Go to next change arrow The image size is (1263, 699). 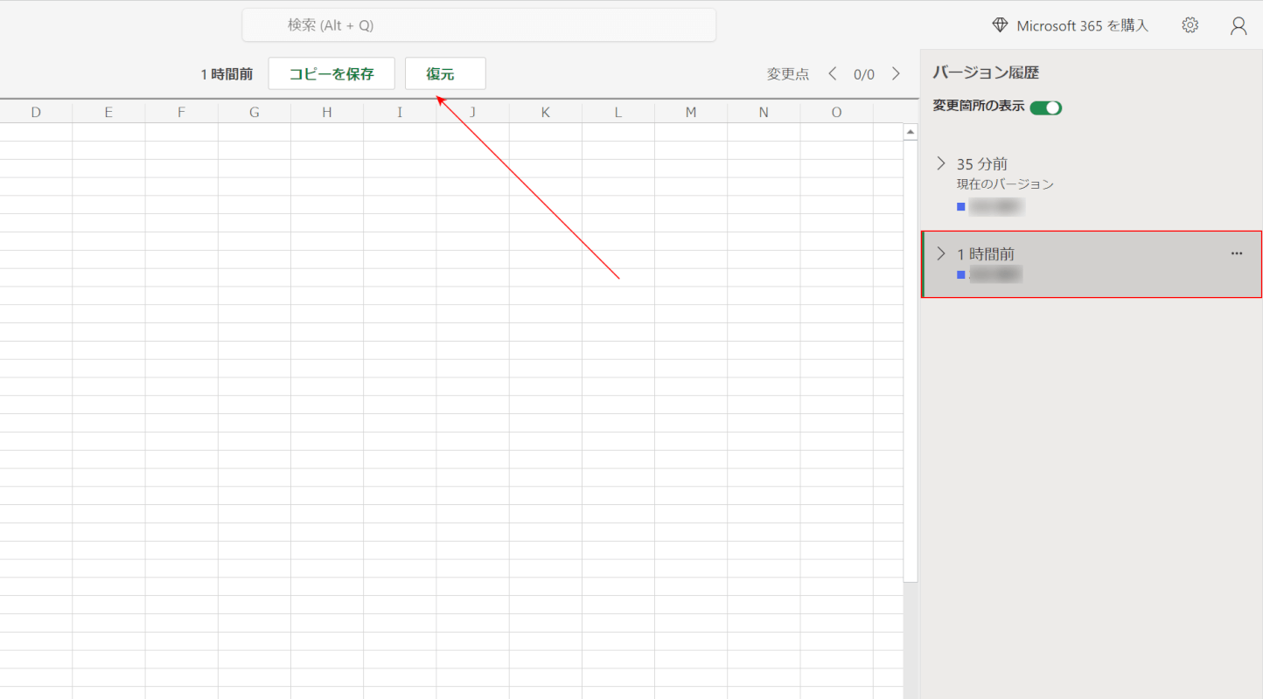tap(896, 74)
